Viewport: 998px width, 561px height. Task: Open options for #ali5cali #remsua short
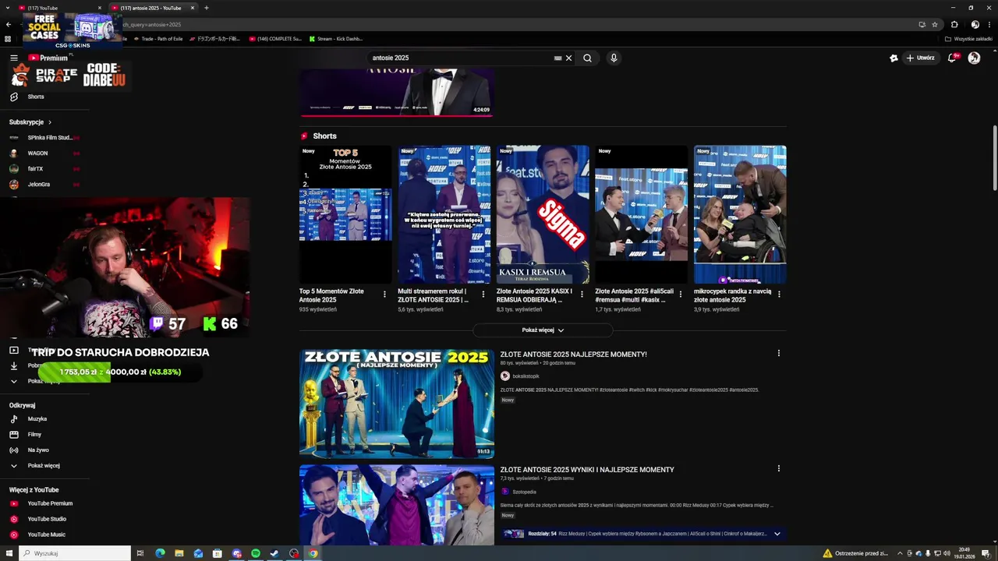(680, 295)
